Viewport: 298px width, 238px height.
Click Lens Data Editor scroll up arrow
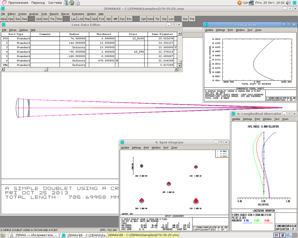click(179, 34)
